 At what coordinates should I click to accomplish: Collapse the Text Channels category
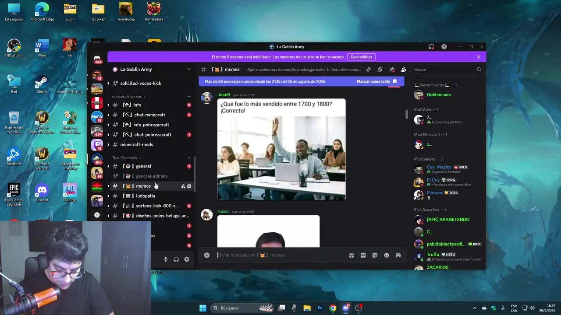(127, 158)
